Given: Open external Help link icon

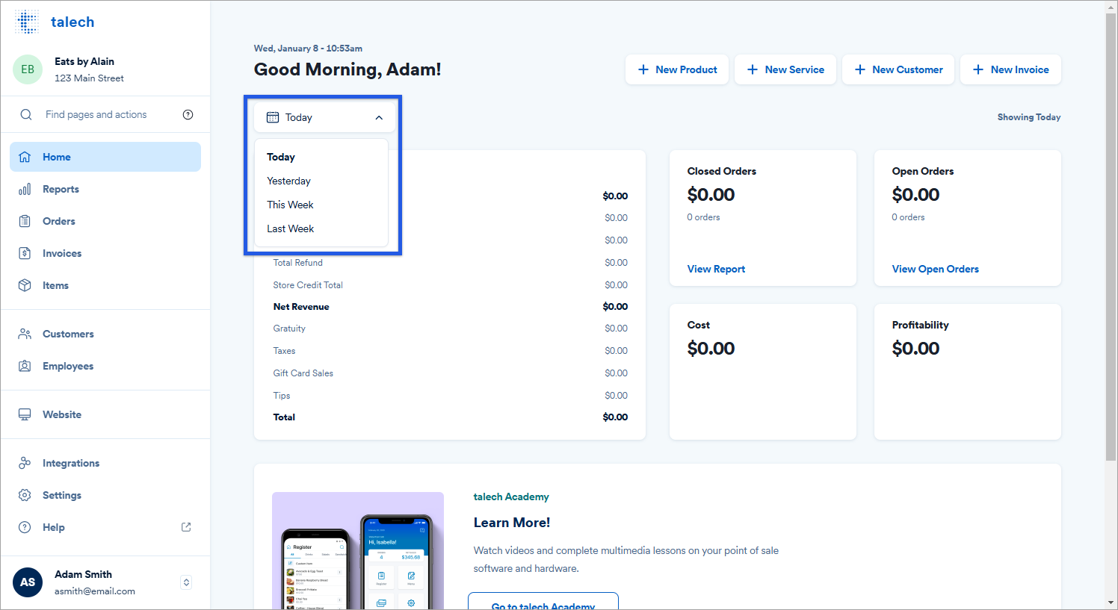Looking at the screenshot, I should point(186,527).
